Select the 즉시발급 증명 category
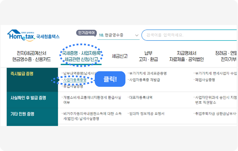 click(32, 80)
